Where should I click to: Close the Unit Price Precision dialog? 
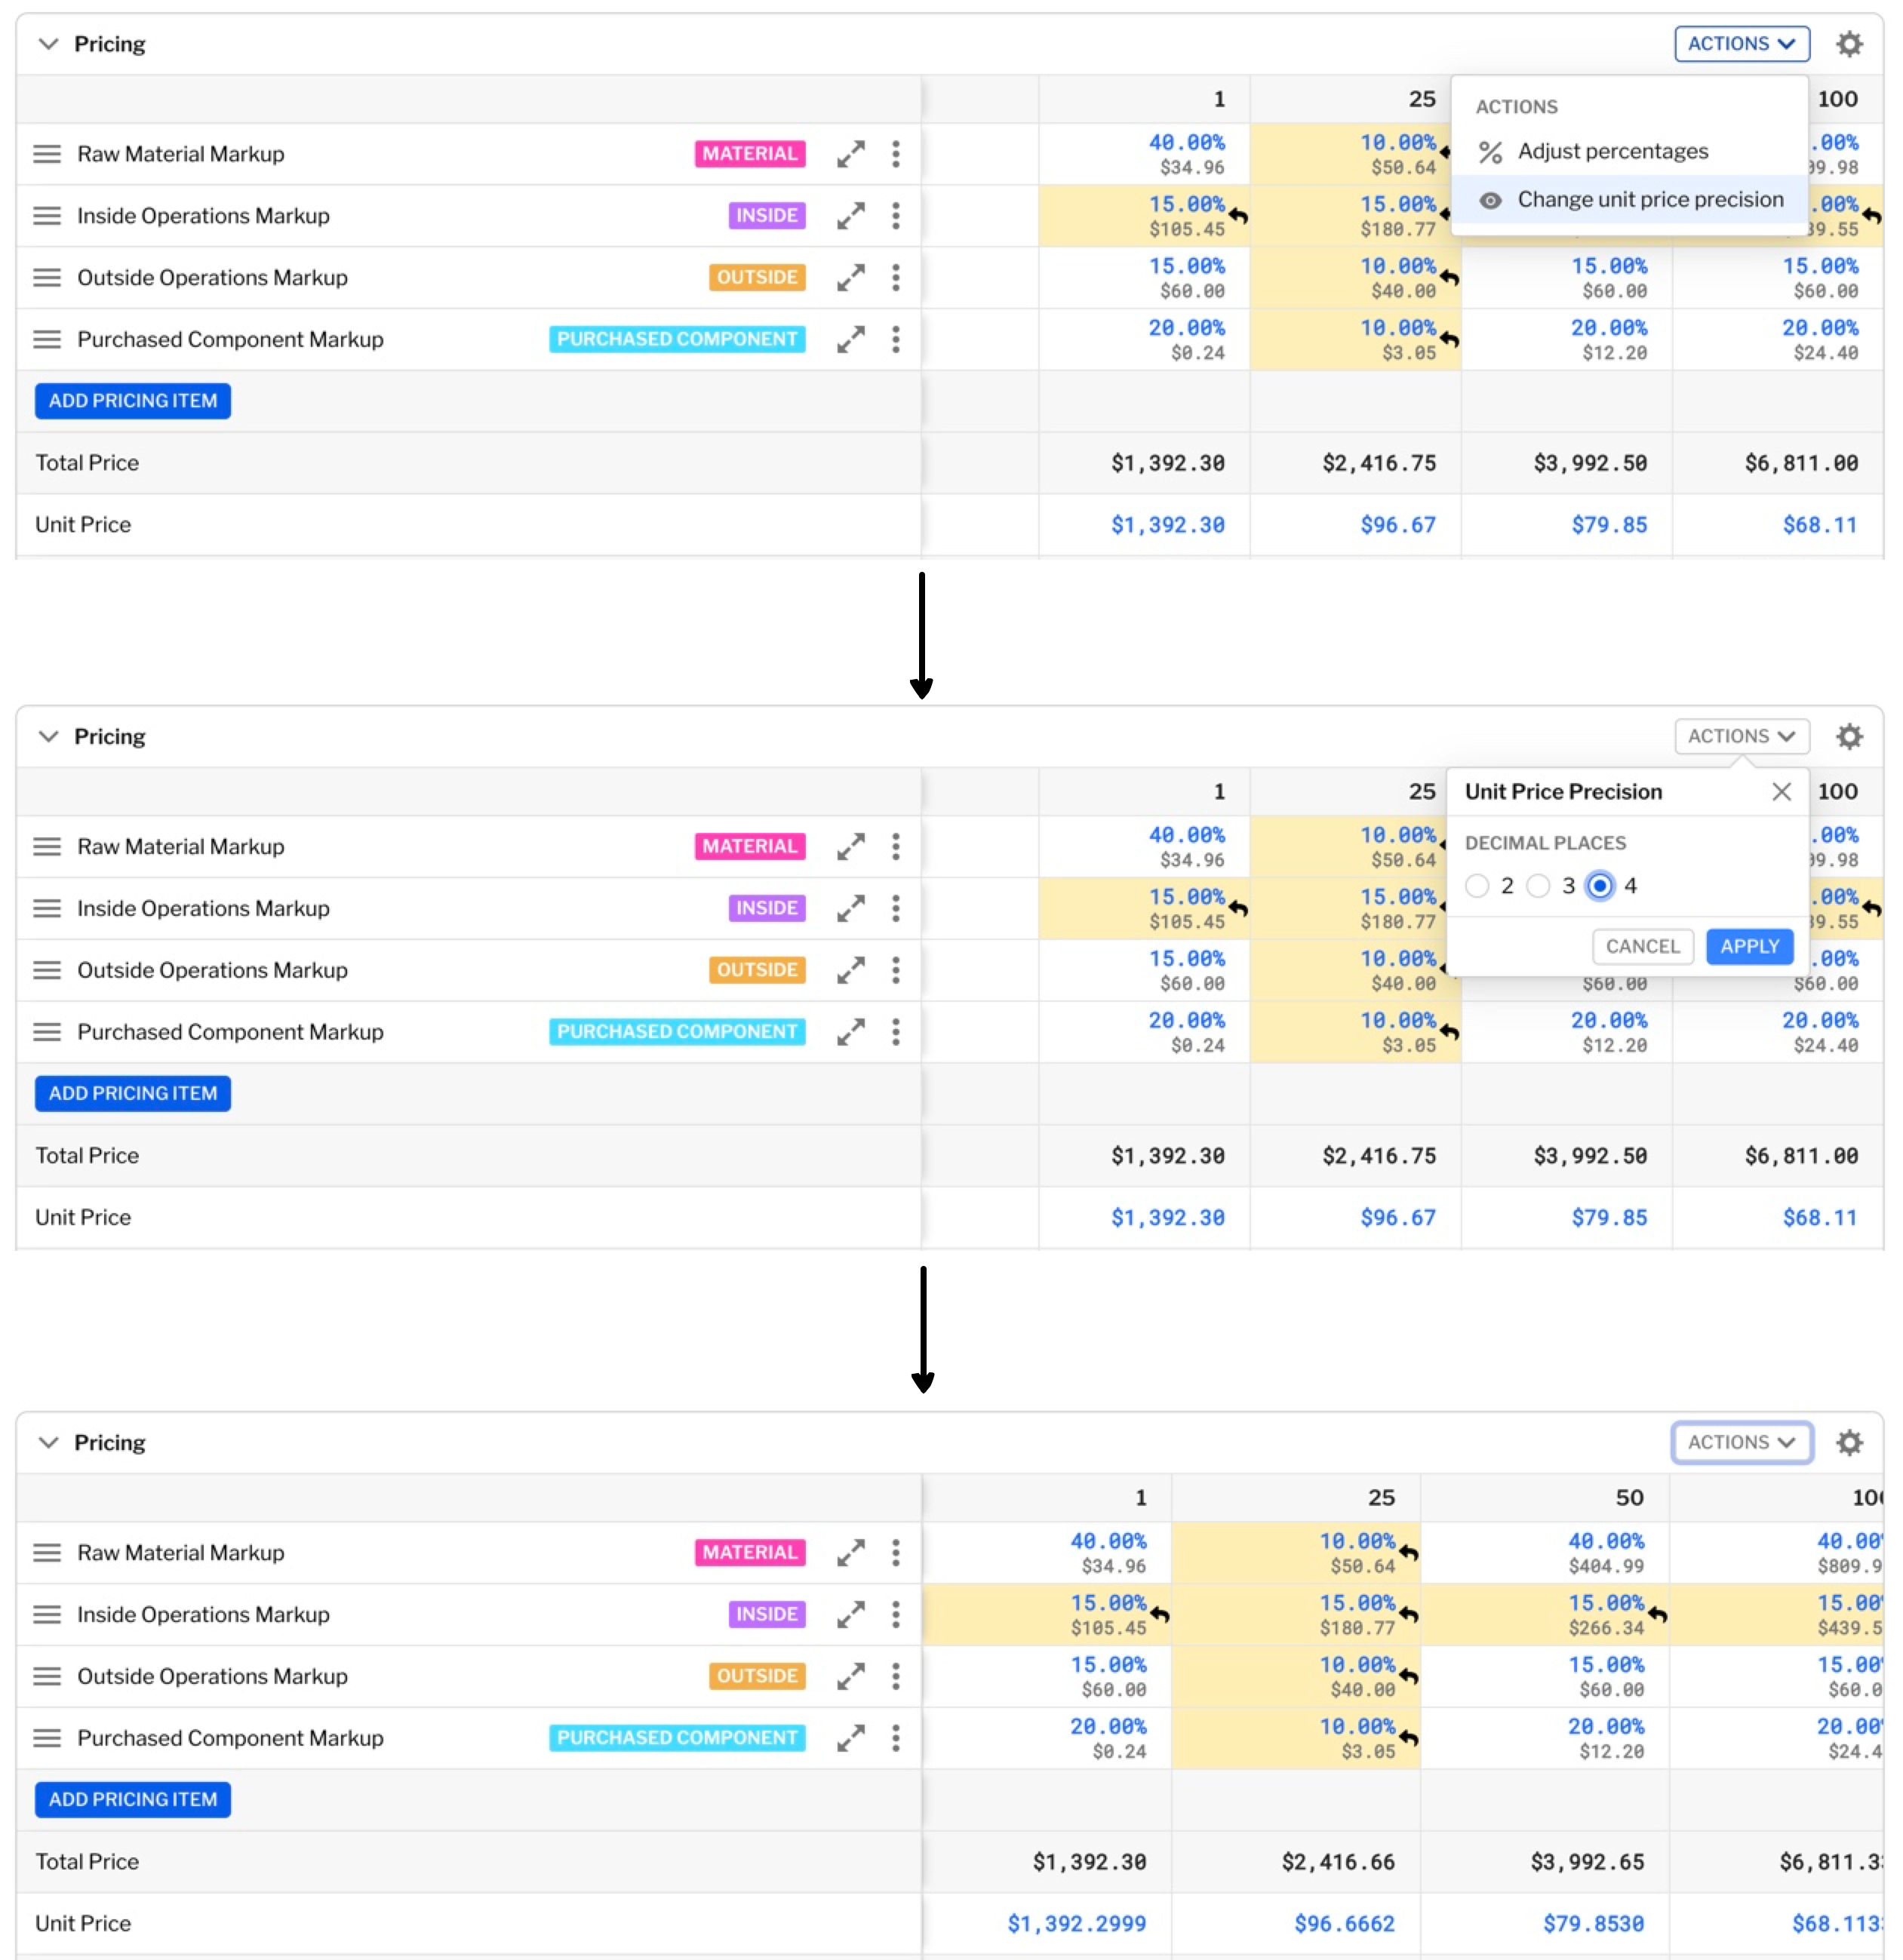click(x=1781, y=791)
